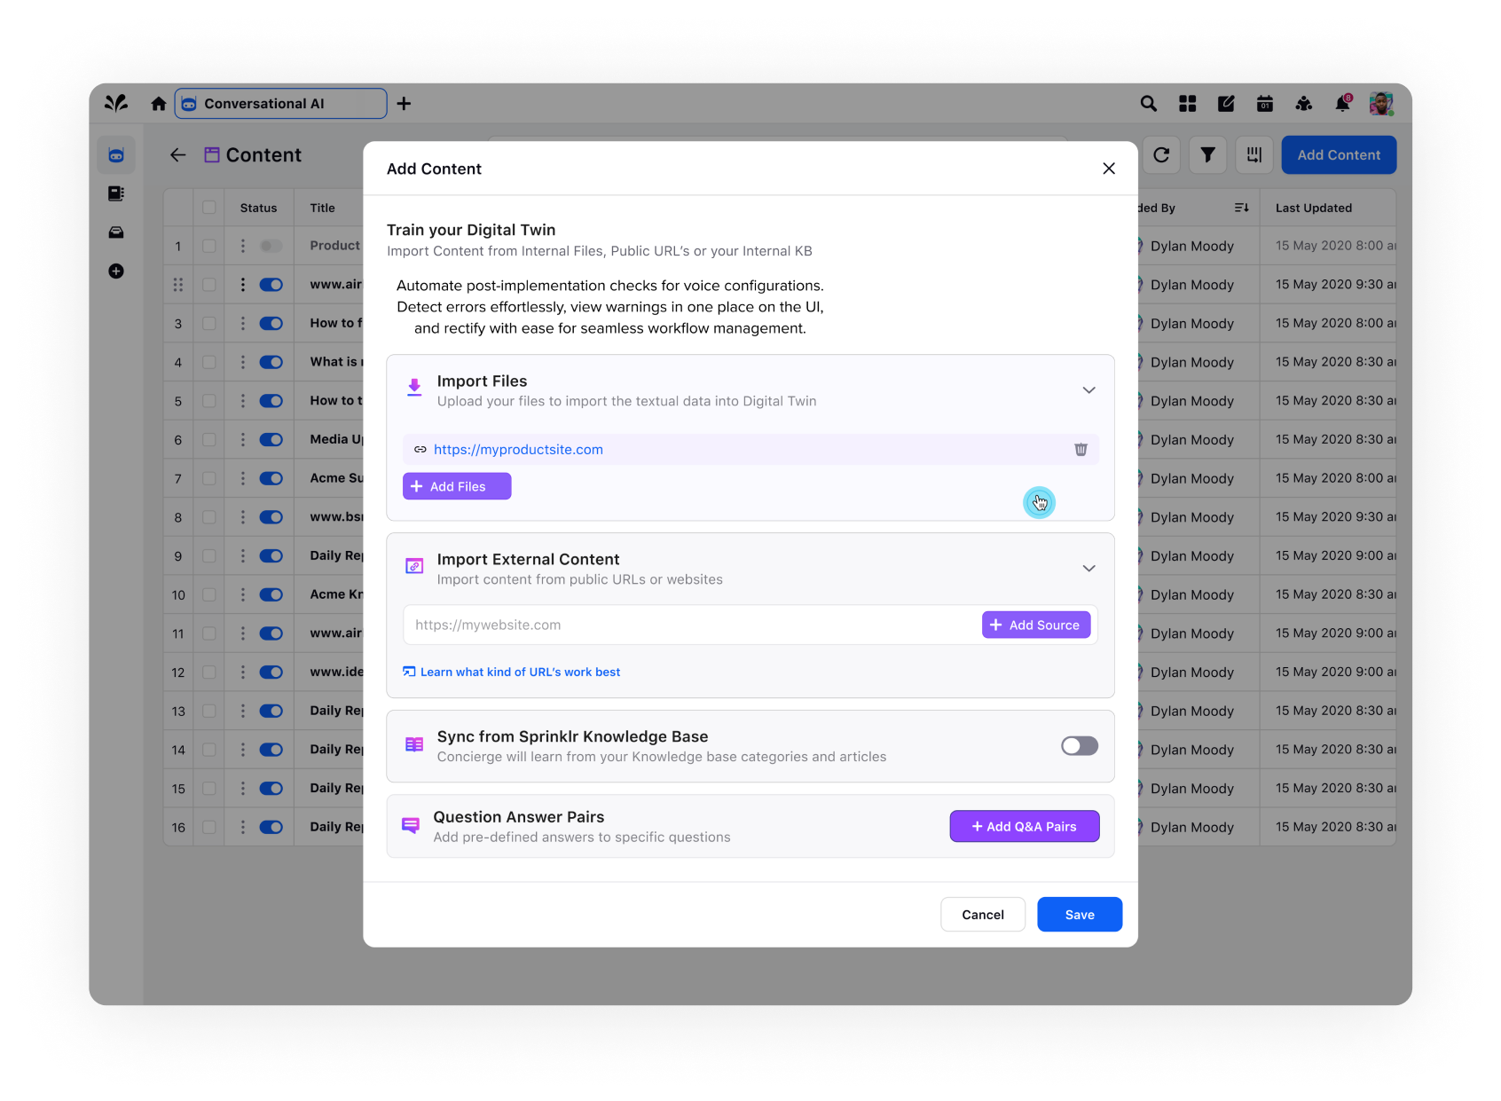
Task: Save the added content
Action: (x=1080, y=915)
